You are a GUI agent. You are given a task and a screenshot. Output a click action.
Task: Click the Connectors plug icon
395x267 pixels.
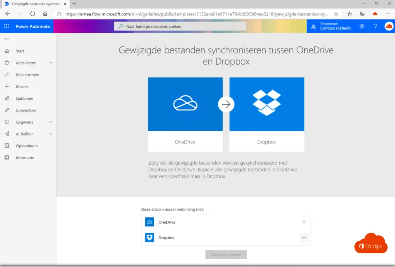[x=7, y=110]
